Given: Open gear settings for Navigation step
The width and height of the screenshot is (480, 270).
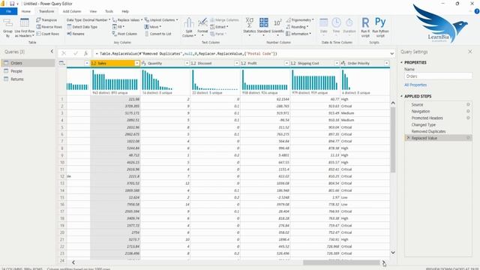Looking at the screenshot, I should pos(468,112).
